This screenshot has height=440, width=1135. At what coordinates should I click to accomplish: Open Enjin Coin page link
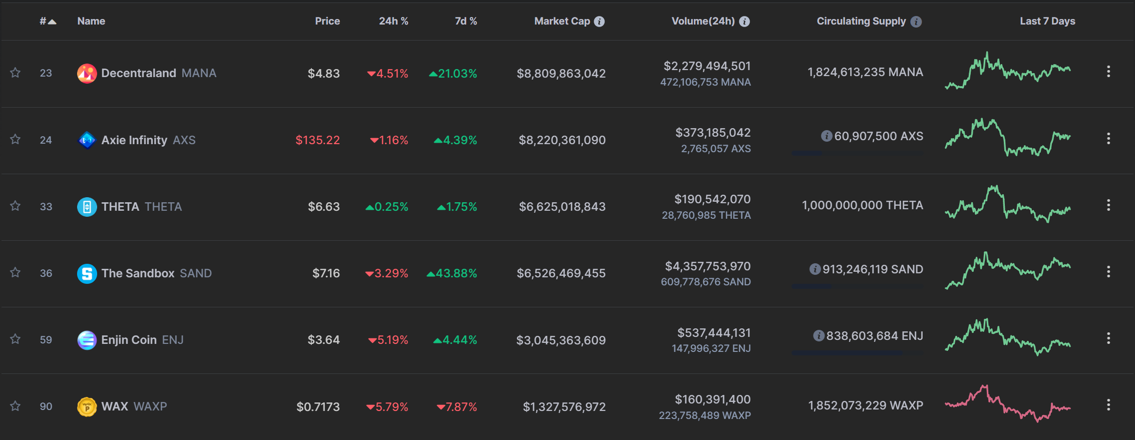click(143, 340)
